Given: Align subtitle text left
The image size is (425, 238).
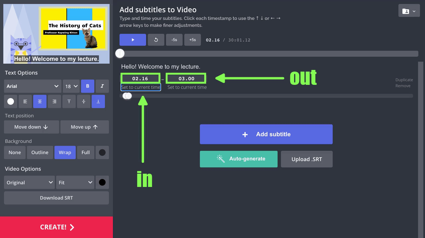Looking at the screenshot, I should pyautogui.click(x=25, y=101).
